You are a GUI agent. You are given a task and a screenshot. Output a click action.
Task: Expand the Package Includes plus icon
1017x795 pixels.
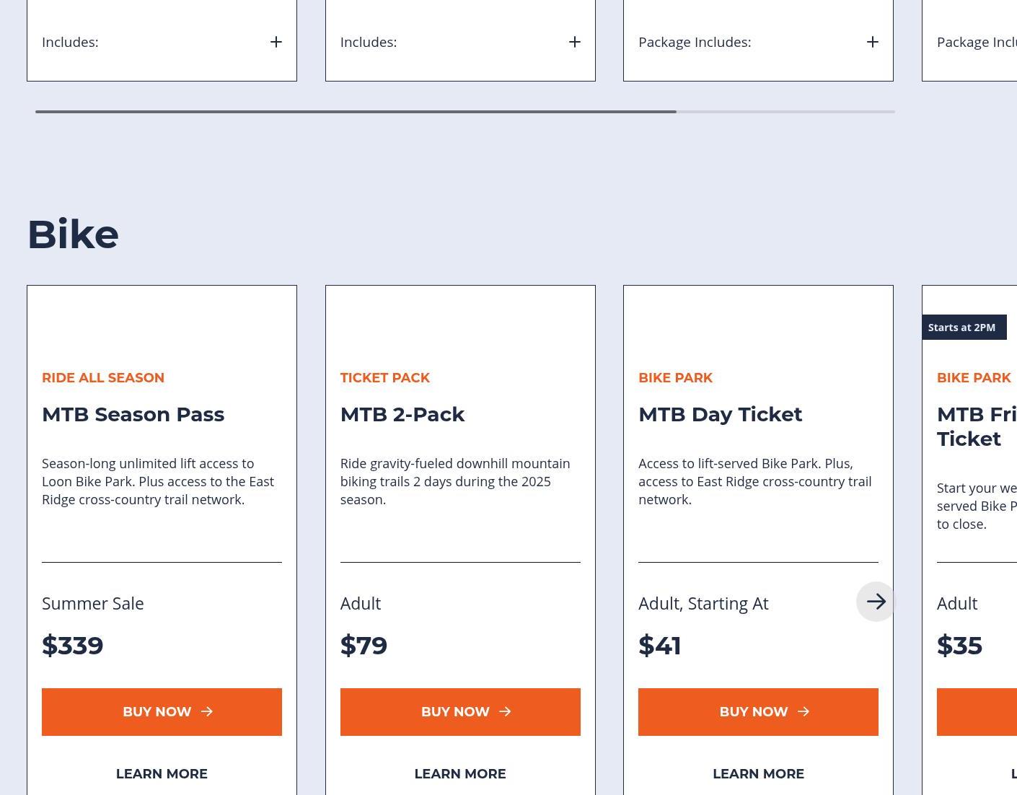(x=873, y=42)
